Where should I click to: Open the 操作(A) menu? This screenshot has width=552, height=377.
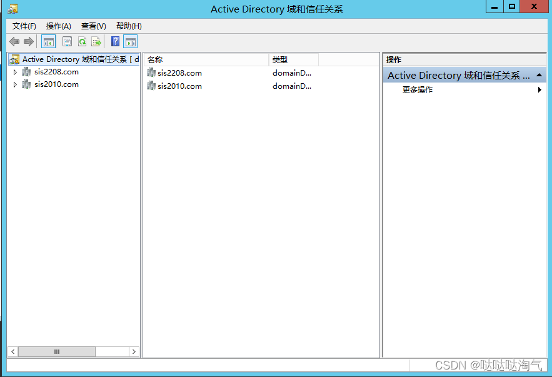click(x=58, y=26)
